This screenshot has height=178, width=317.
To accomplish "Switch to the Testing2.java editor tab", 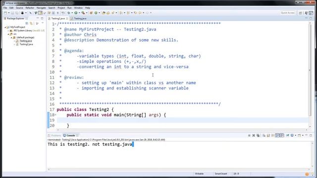I will pos(58,18).
